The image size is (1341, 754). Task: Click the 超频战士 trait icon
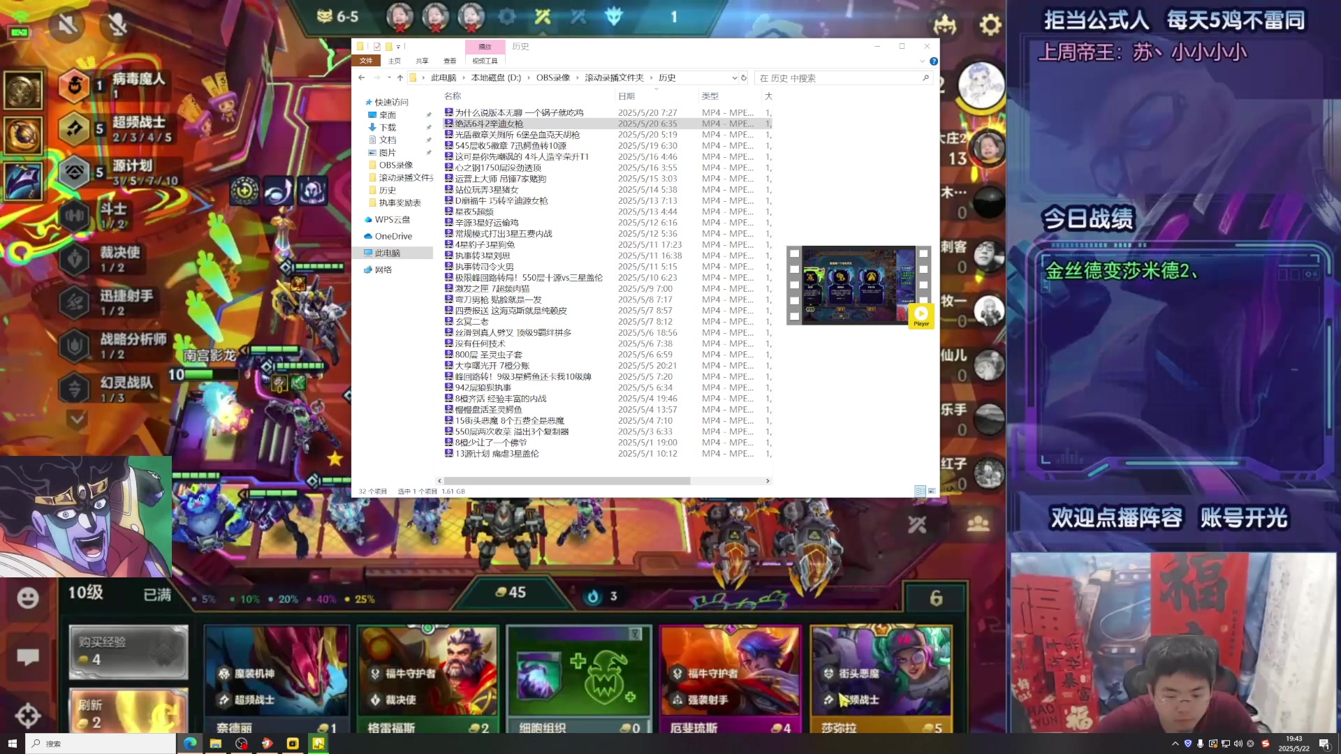point(74,128)
